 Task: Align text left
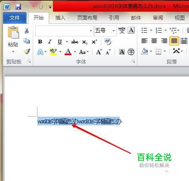[x=144, y=41]
